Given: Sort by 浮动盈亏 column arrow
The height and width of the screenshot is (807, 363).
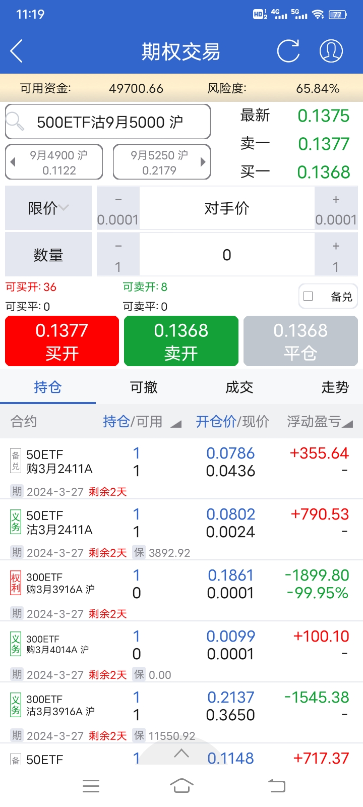Looking at the screenshot, I should click(347, 424).
